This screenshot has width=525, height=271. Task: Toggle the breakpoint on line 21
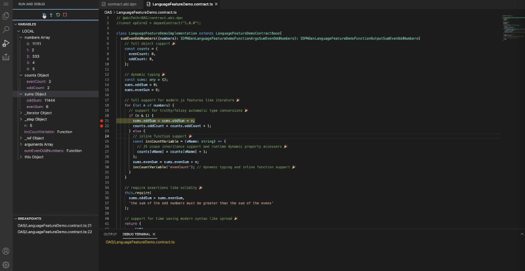click(102, 120)
